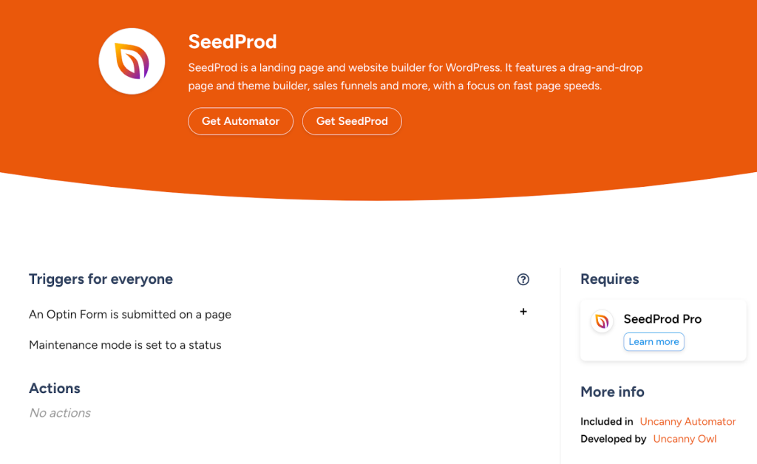Click the Actions heading
757x464 pixels.
point(54,388)
